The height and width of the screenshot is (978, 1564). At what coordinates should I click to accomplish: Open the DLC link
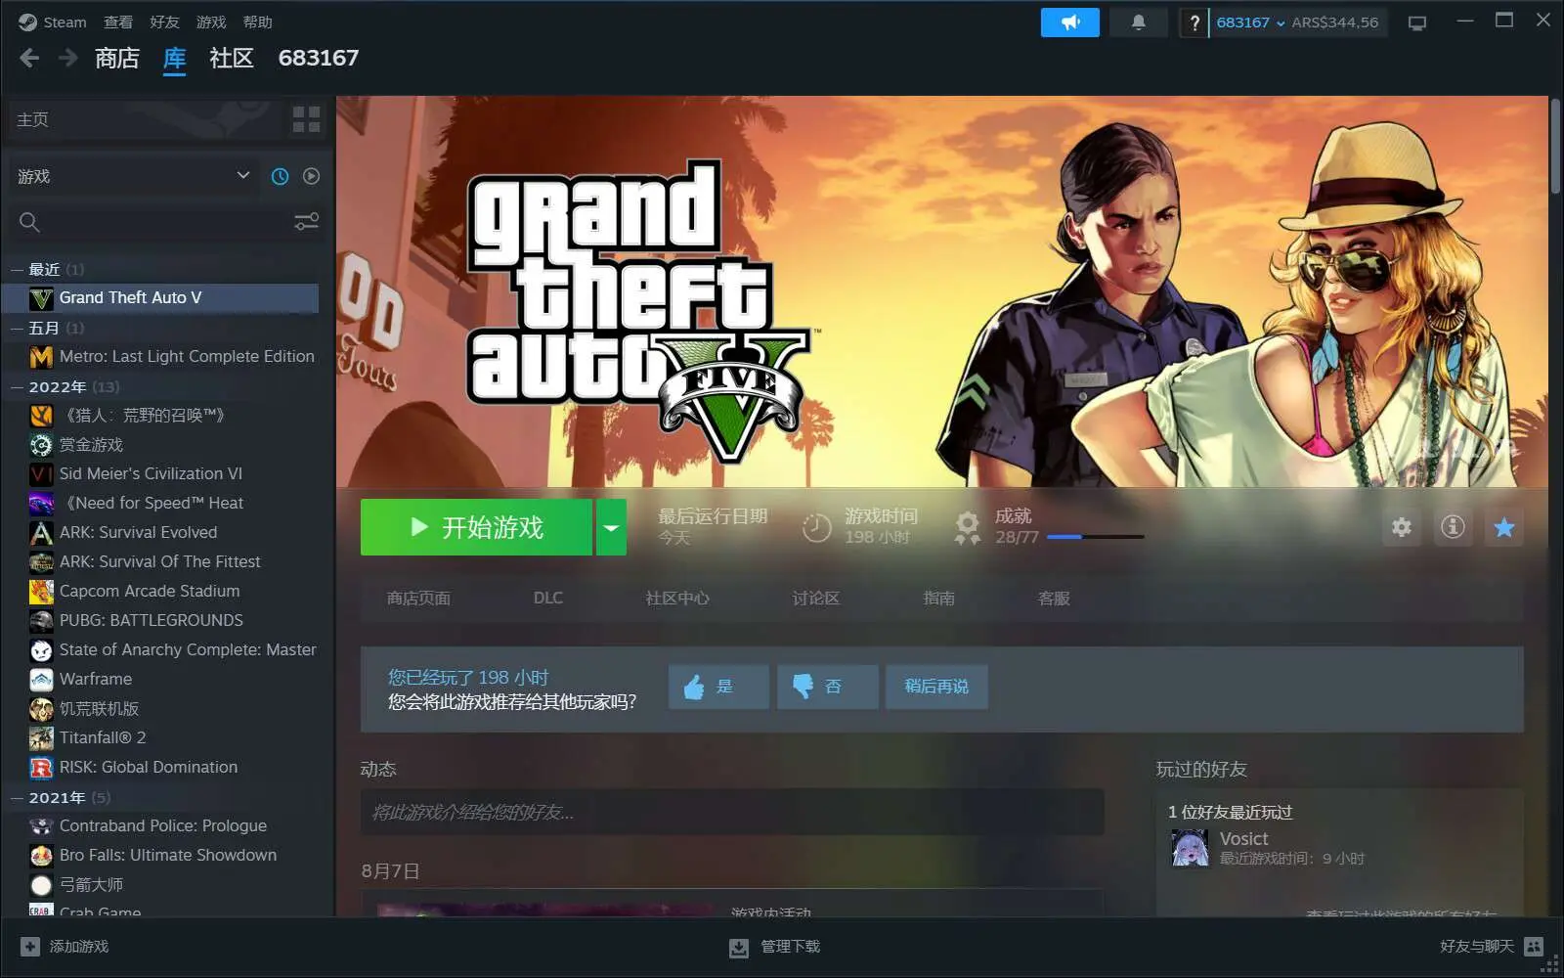548,598
